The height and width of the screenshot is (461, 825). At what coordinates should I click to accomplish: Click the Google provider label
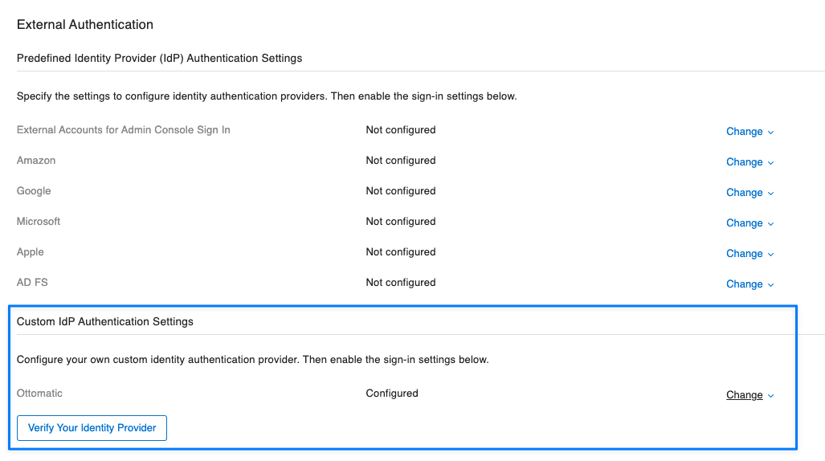[x=34, y=191]
